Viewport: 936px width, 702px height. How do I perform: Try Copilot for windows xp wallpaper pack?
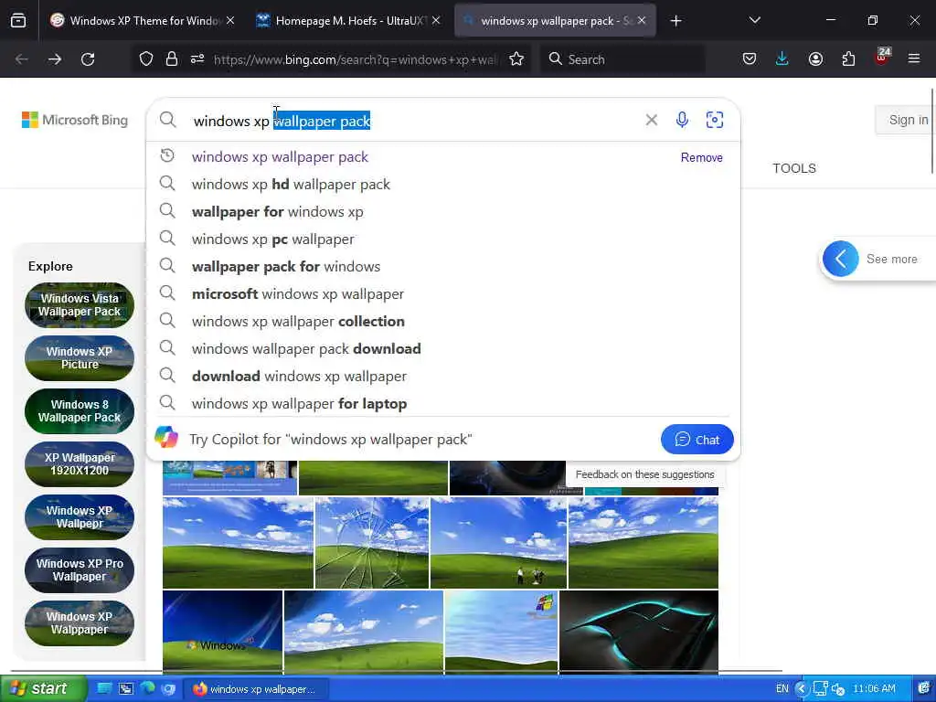point(331,440)
